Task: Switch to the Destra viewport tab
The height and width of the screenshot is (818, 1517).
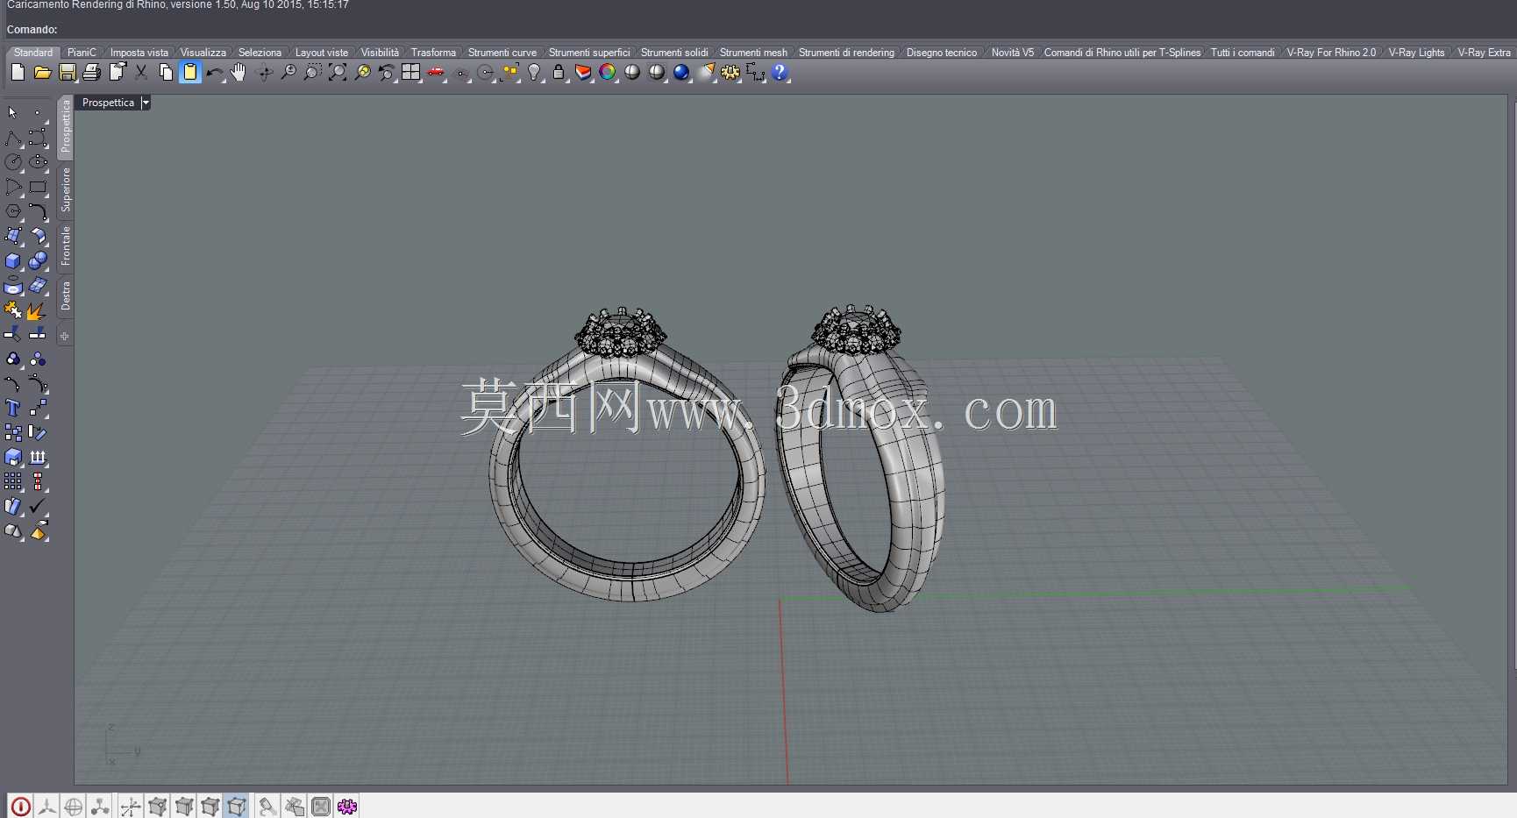Action: [x=65, y=296]
